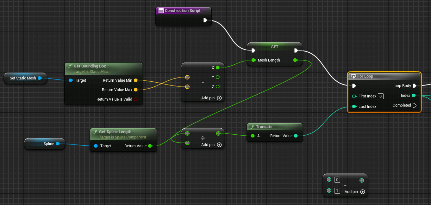Screen dimensions: 431x205
Task: Click lower input pin on divide node
Action: coord(187,143)
